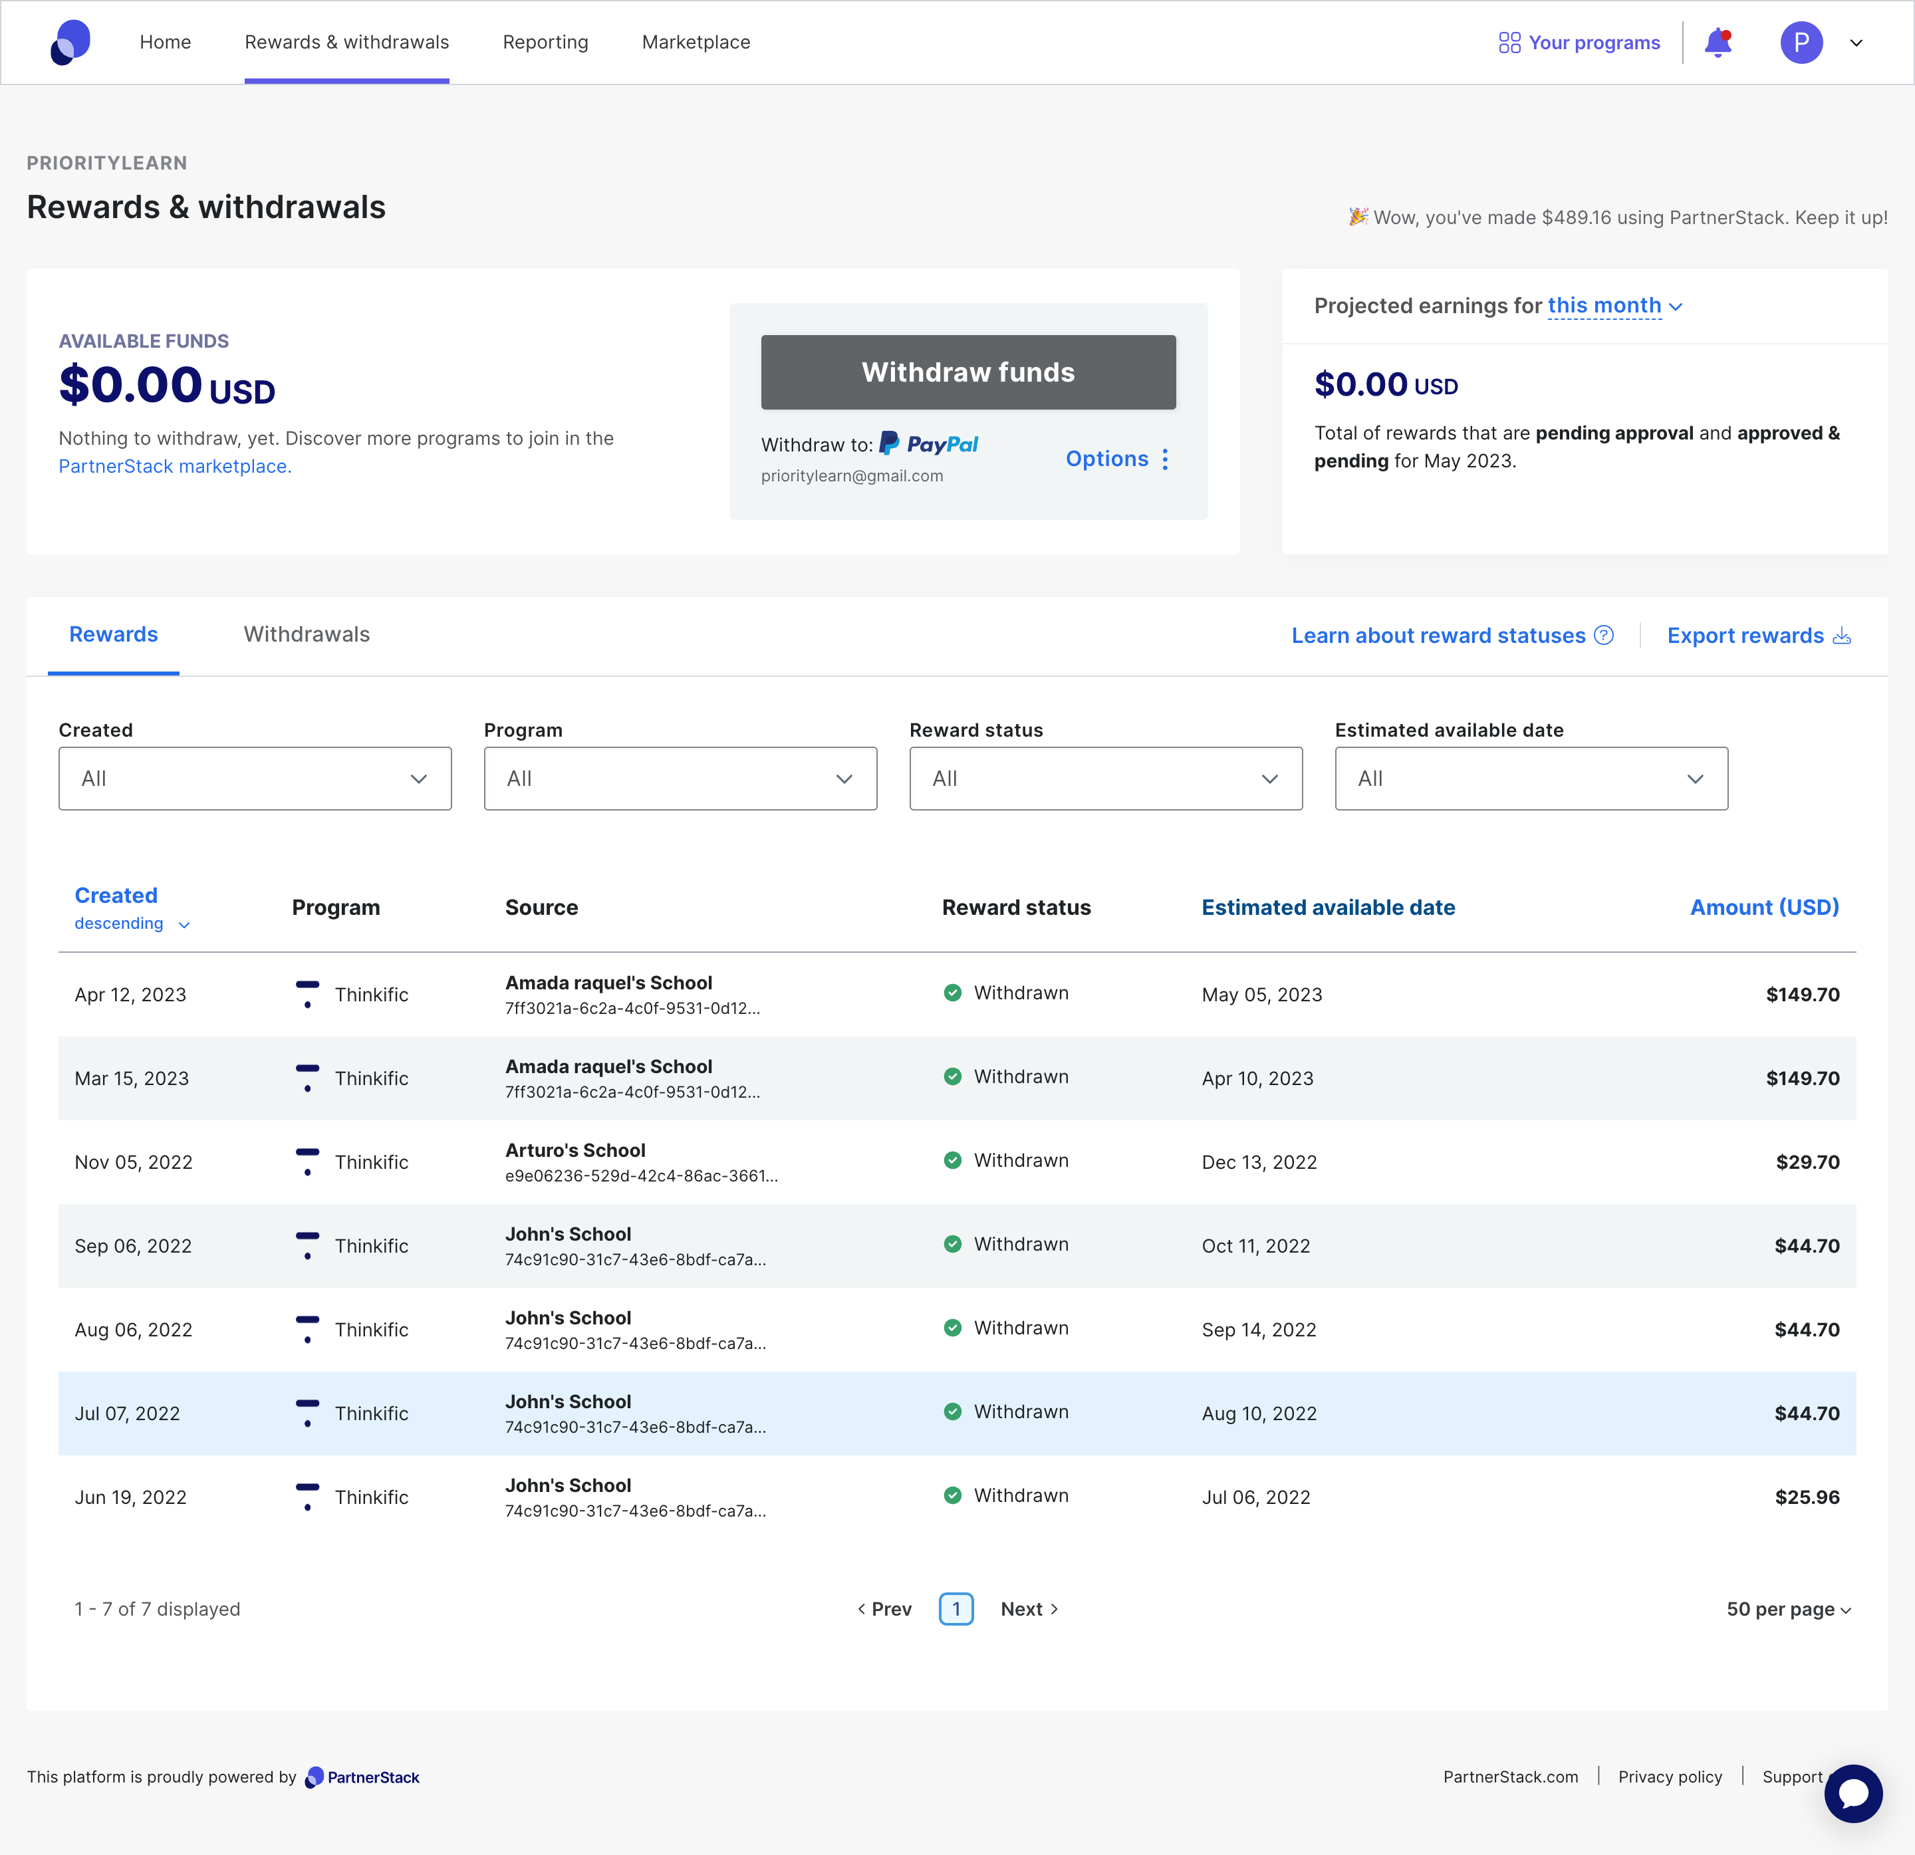The image size is (1915, 1855).
Task: Open the Marketplace nav item
Action: coord(696,42)
